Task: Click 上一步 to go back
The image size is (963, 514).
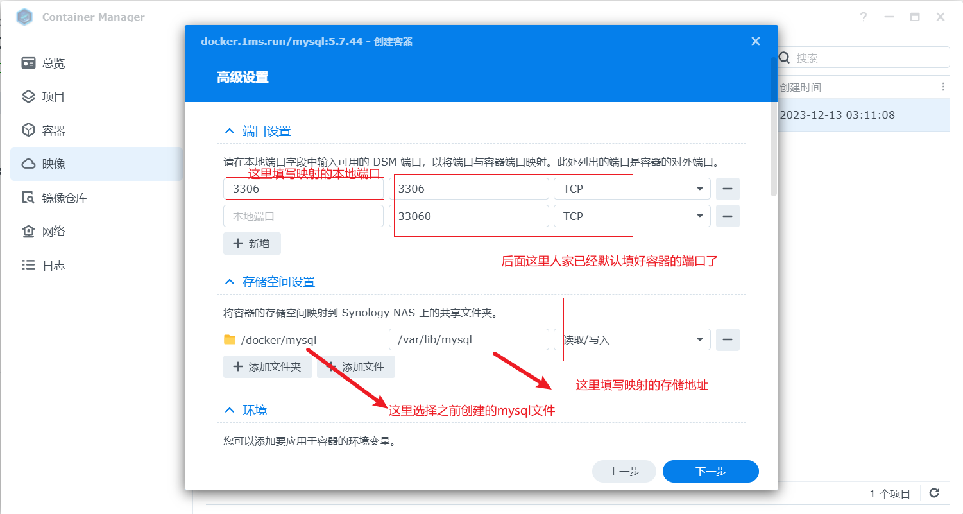Action: tap(624, 471)
